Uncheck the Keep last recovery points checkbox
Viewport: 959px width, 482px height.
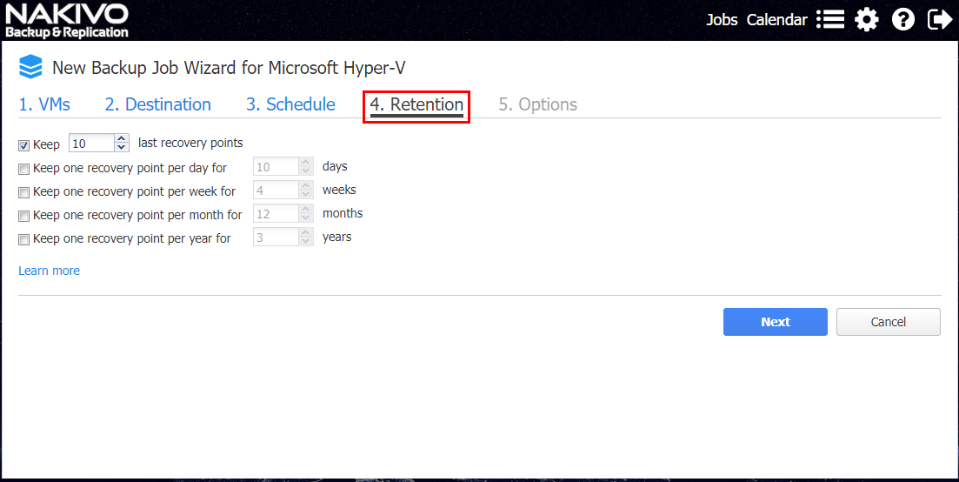pos(24,145)
